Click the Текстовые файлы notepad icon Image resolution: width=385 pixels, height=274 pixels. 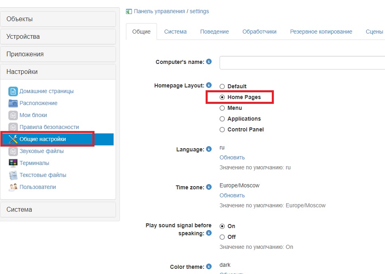point(13,175)
